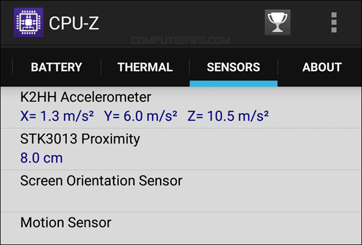
Task: Click the COMPUTERWD.COM watermark text
Action: (x=181, y=41)
